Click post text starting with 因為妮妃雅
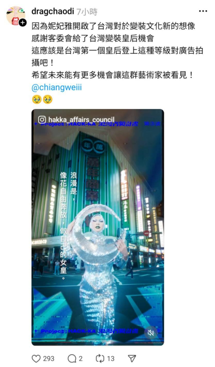Image resolution: width=215 pixels, height=367 pixels. [x=113, y=26]
